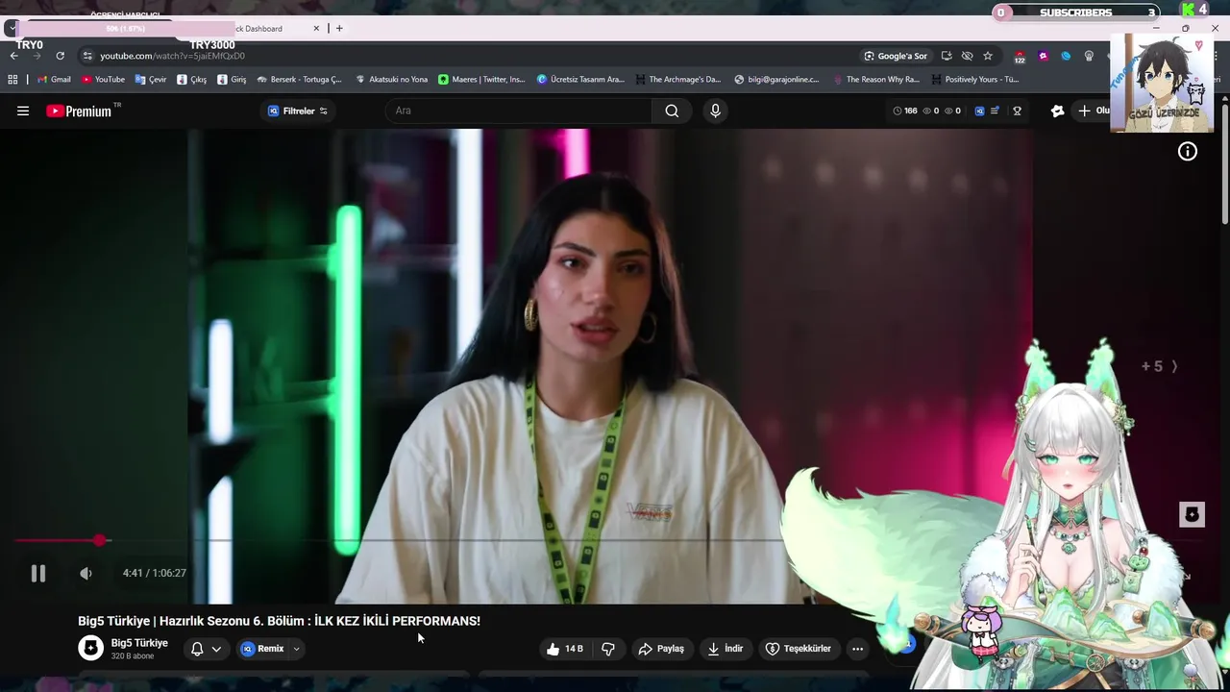The width and height of the screenshot is (1230, 692).
Task: Open the YouTube bookmark
Action: point(103,80)
